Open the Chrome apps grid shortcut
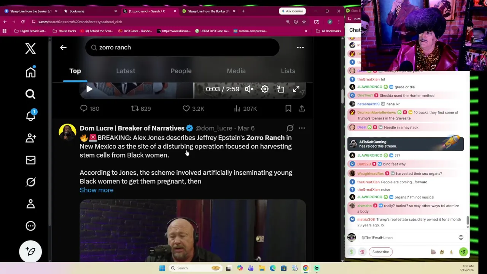Image resolution: width=487 pixels, height=274 pixels. click(x=5, y=31)
